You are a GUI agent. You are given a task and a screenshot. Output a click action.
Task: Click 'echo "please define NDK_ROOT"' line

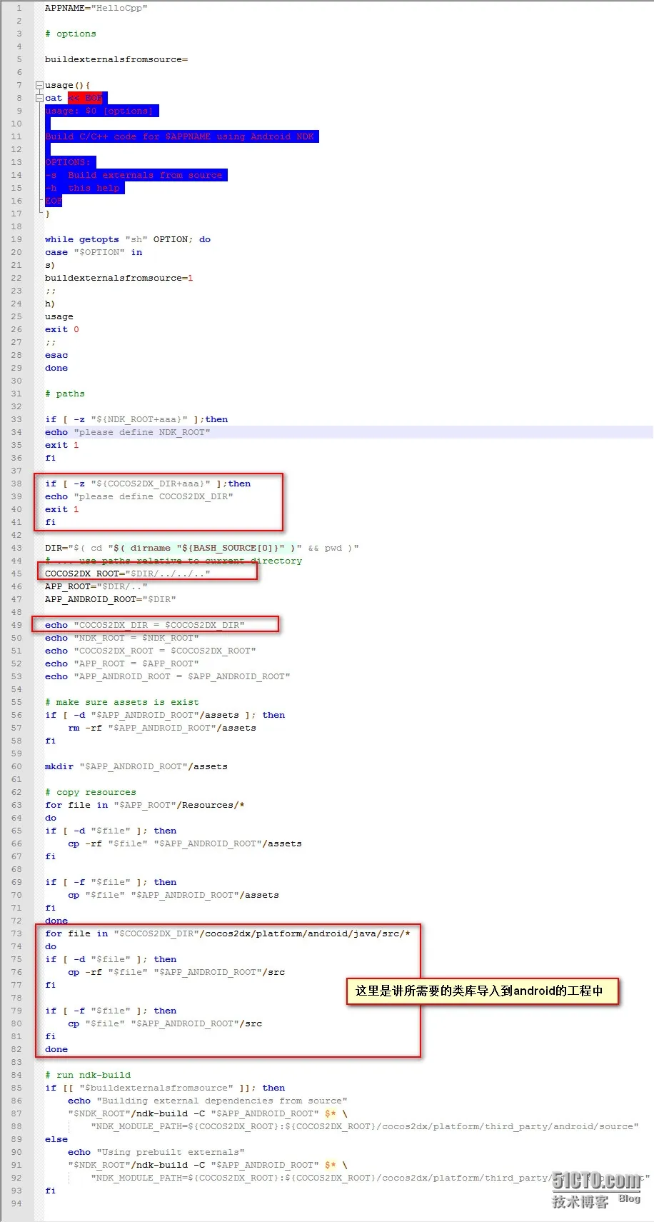(128, 433)
